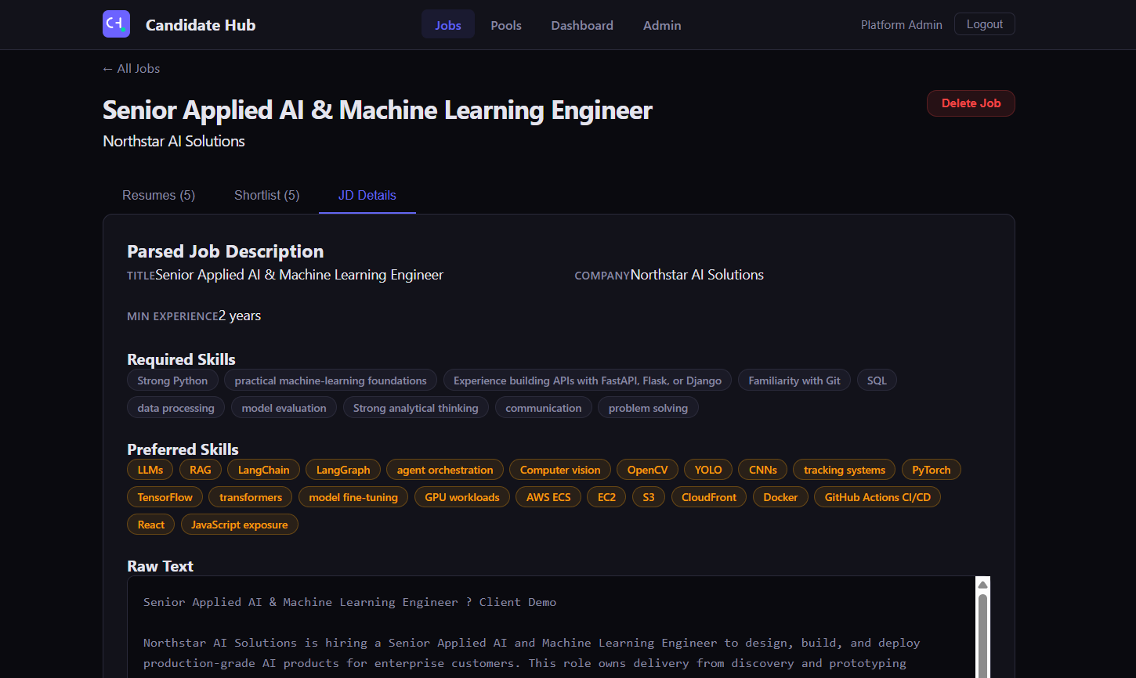Click the agent orchestration chip
Viewport: 1136px width, 678px height.
click(x=445, y=470)
